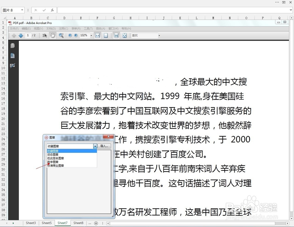Viewport: 294px width, 227px height.
Task: Enable Fit Width view
Action: click(x=98, y=35)
